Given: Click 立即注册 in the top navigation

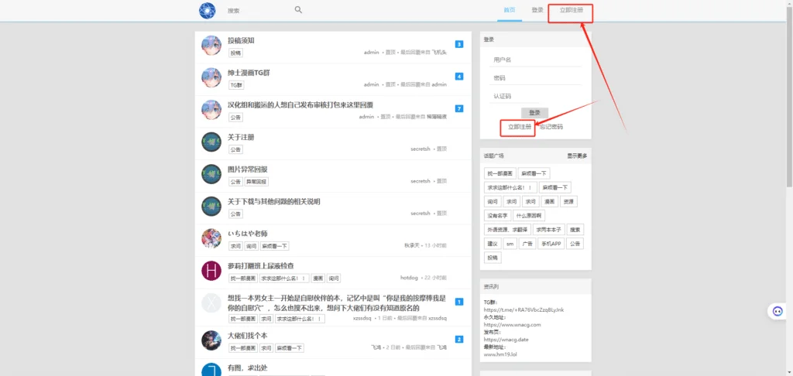Looking at the screenshot, I should pos(571,11).
